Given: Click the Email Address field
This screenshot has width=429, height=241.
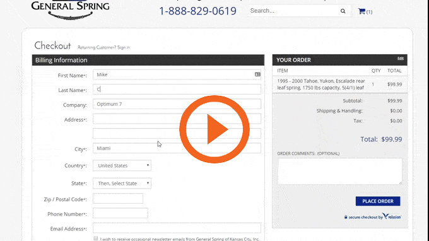Looking at the screenshot, I should pos(177,228).
